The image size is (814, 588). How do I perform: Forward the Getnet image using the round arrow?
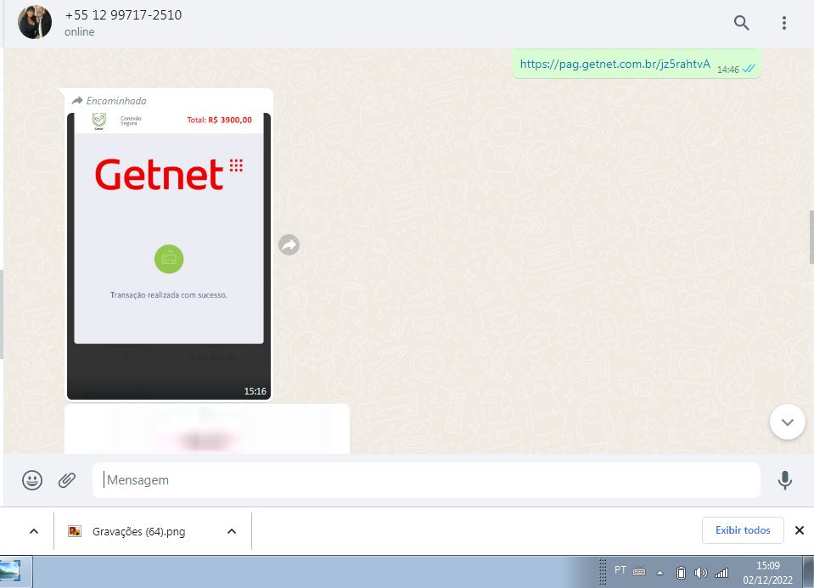(289, 244)
